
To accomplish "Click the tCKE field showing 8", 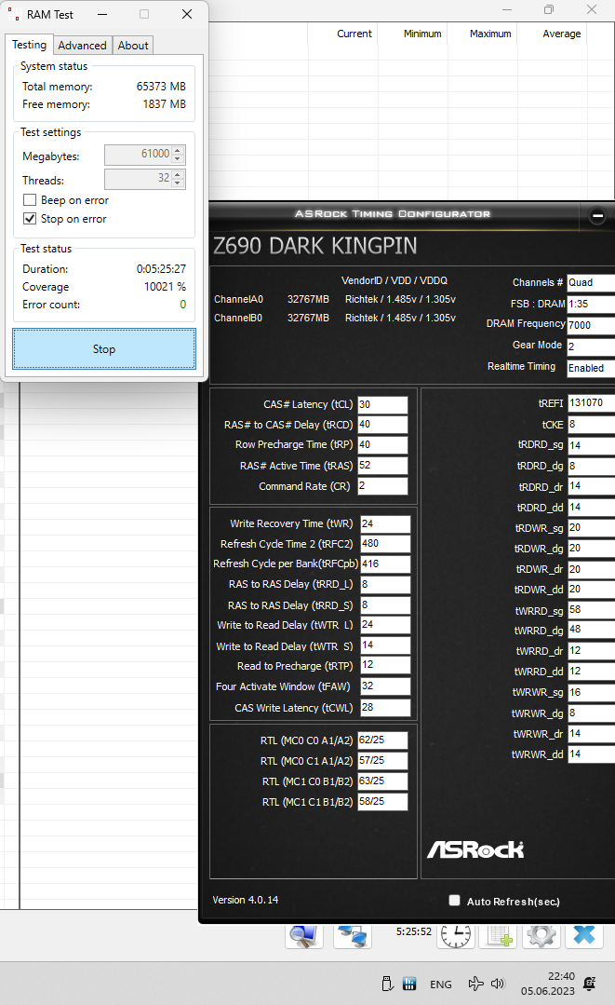I will (592, 425).
